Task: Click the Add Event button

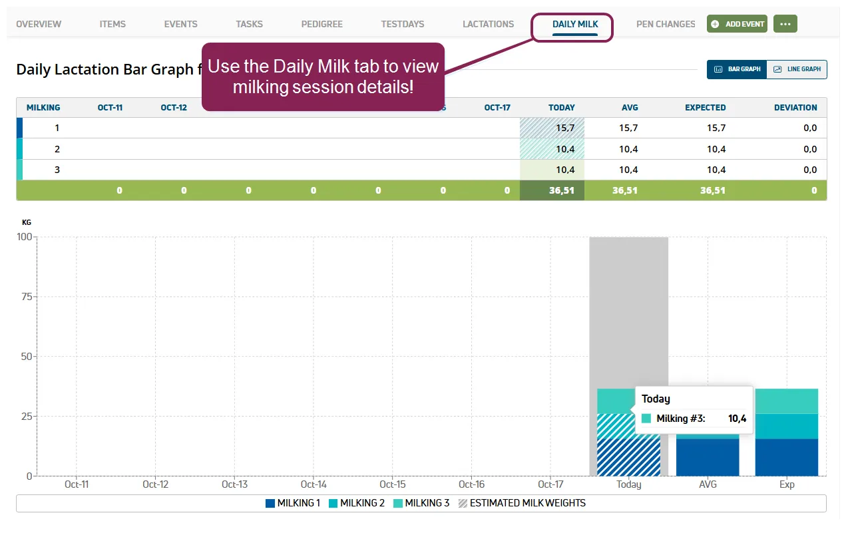Action: pyautogui.click(x=738, y=24)
